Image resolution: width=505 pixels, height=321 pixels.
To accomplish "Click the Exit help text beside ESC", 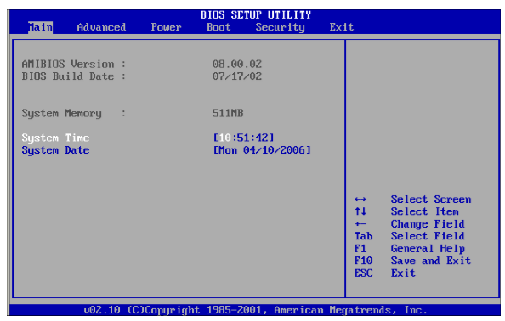I will pos(403,273).
